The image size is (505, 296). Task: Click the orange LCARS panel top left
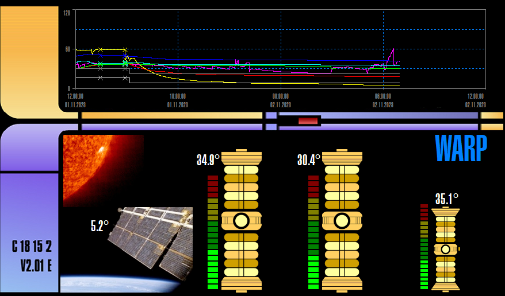pos(30,63)
